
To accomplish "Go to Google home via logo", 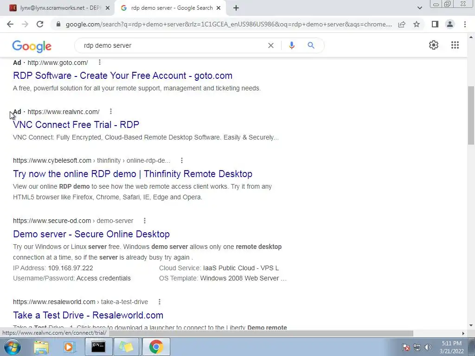I will 32,46.
